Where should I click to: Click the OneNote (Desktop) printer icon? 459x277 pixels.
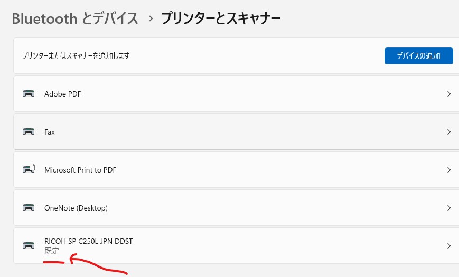pyautogui.click(x=29, y=208)
